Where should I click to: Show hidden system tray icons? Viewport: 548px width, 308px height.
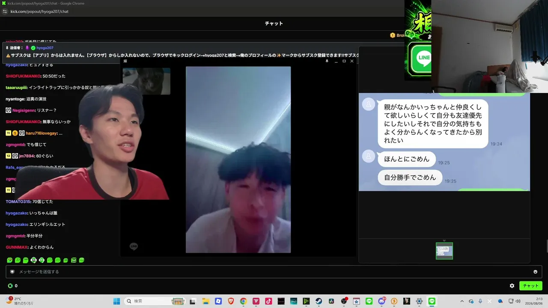[462, 301]
